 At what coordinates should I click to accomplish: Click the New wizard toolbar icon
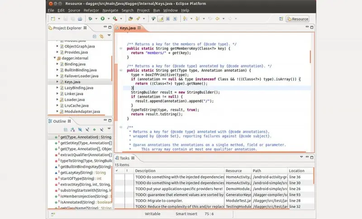53,19
